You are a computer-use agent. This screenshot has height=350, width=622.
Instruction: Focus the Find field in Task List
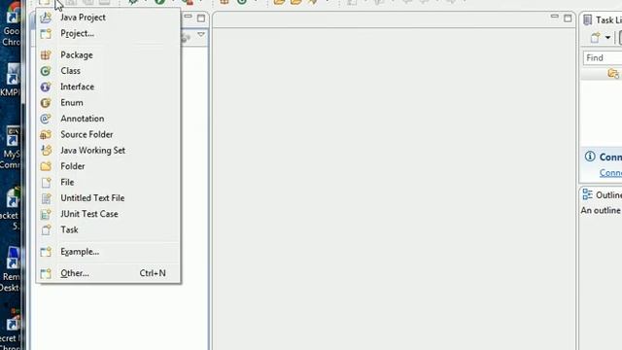click(x=603, y=58)
